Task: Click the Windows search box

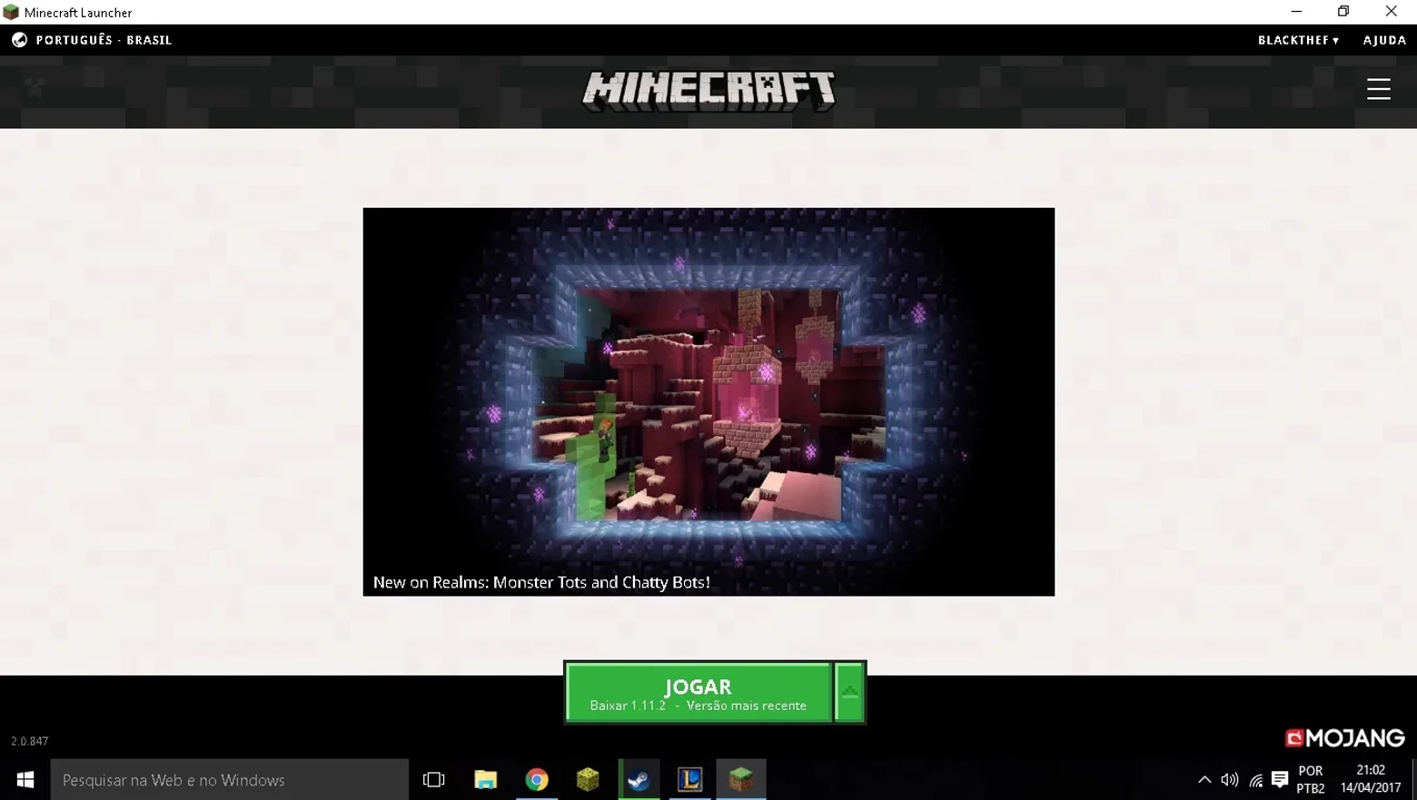Action: click(x=230, y=780)
